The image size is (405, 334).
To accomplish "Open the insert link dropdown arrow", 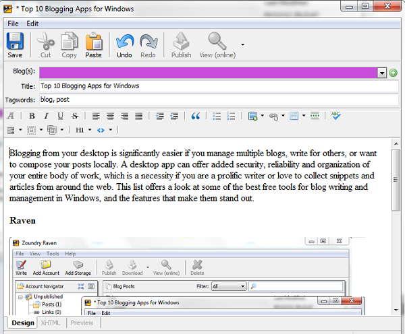I will point(283,115).
